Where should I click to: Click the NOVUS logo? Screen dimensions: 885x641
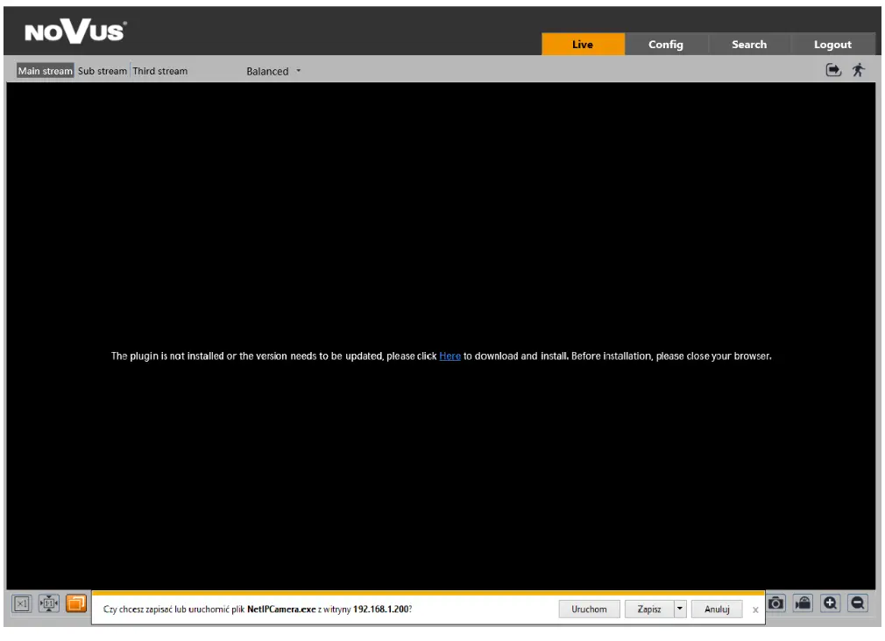pos(75,32)
